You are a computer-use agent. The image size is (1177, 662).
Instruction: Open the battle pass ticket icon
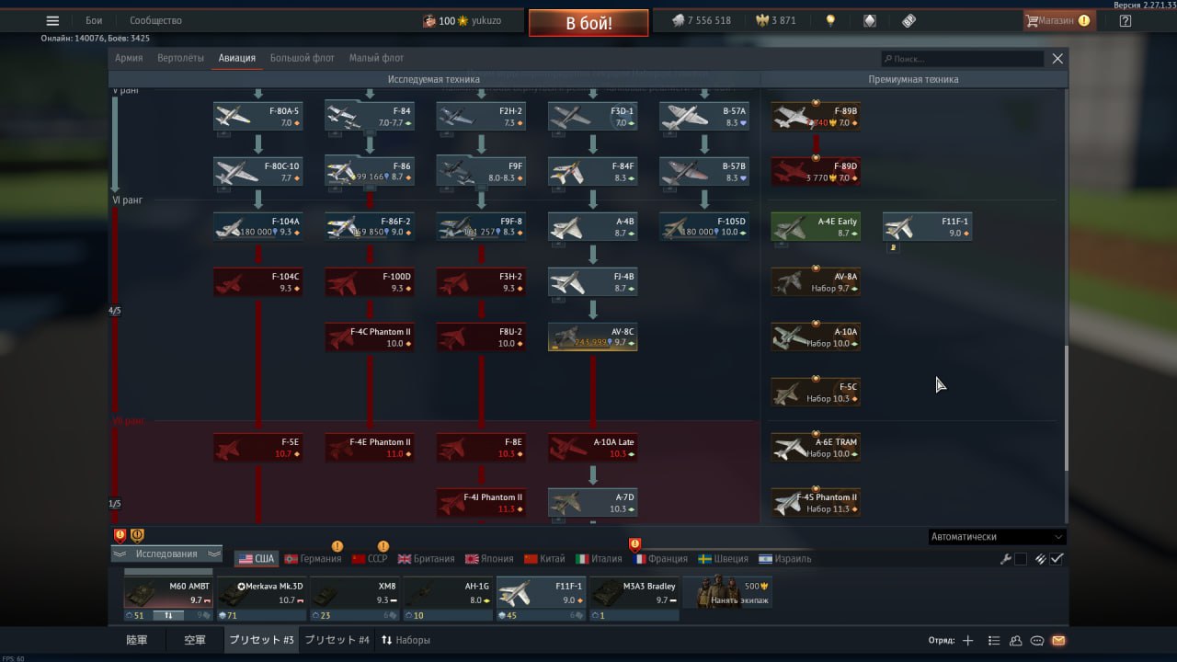[x=908, y=20]
